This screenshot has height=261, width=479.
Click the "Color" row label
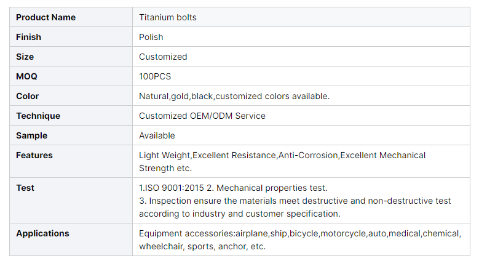(x=28, y=96)
